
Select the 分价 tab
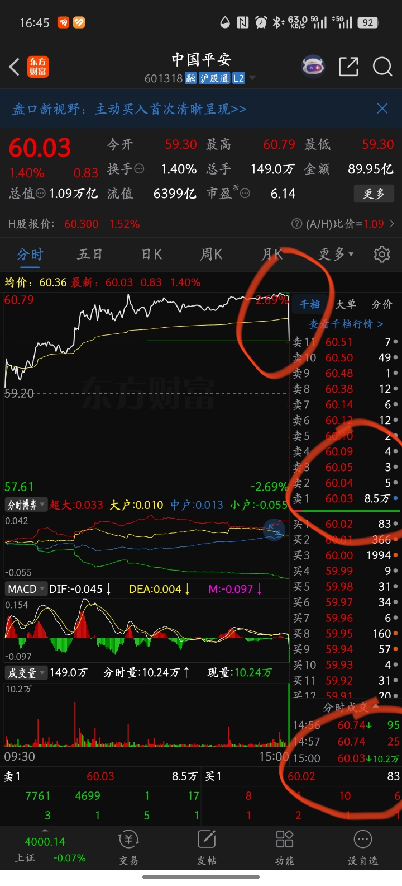coord(382,304)
